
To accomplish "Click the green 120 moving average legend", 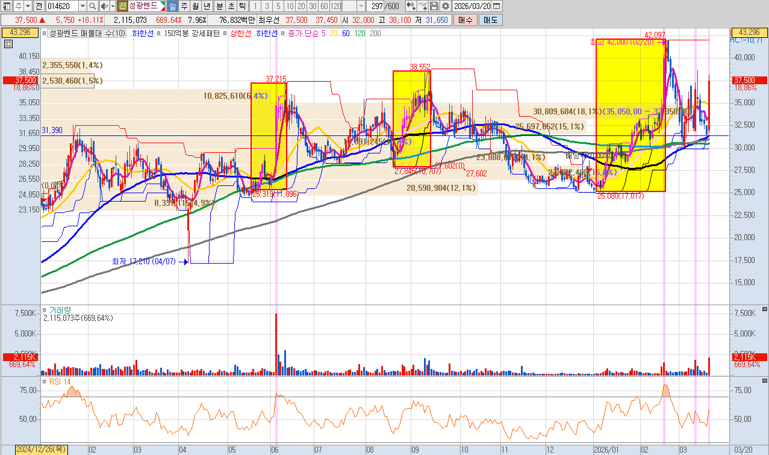I will 359,34.
